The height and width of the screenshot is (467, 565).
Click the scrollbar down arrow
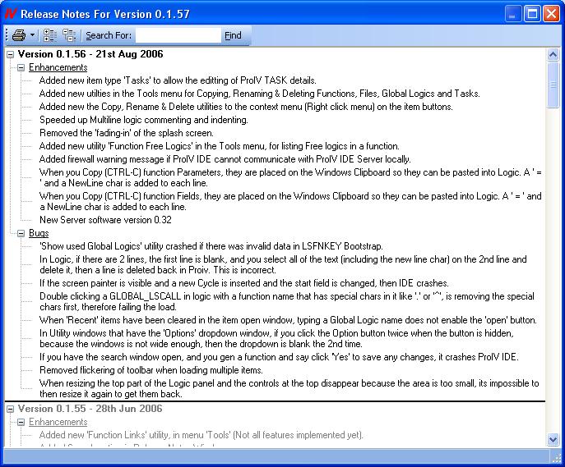coord(553,439)
